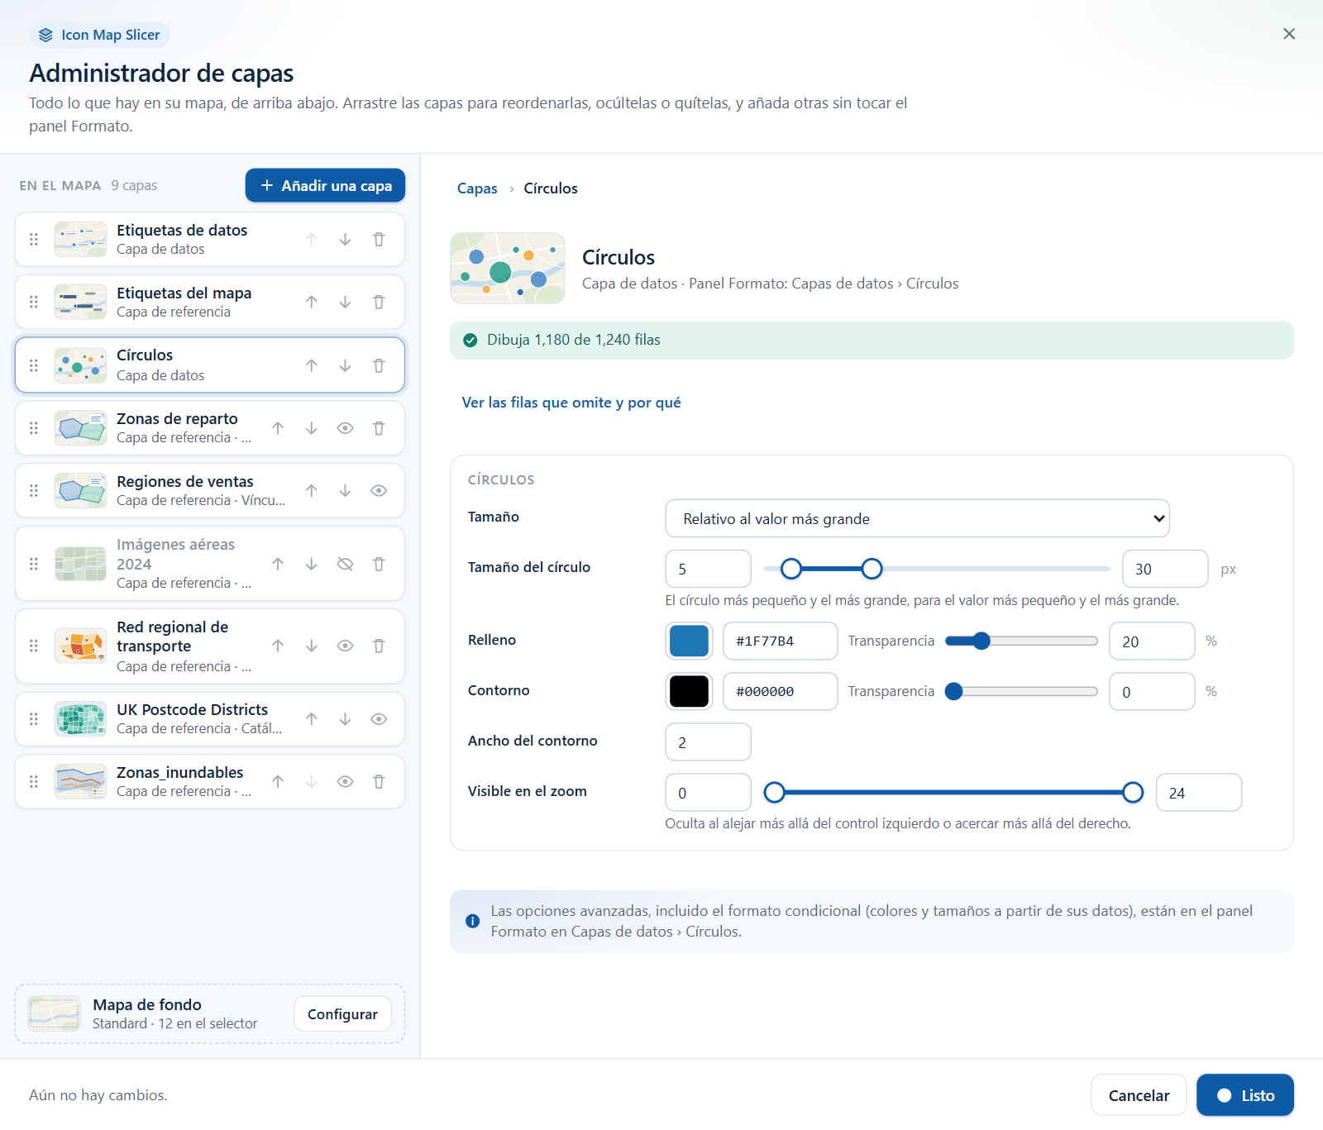Delete the Zonas de reparto layer
The width and height of the screenshot is (1323, 1130).
coord(379,428)
